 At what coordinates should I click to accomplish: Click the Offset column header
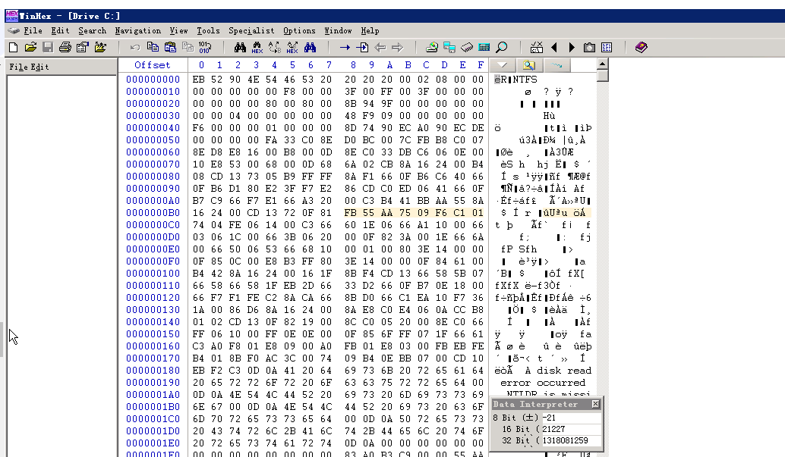click(152, 65)
